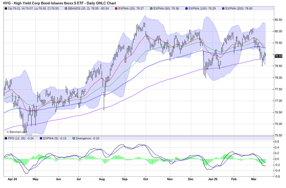Click the 'Aug' date axis label
Image resolution: width=286 pixels, height=188 pixels.
click(102, 179)
